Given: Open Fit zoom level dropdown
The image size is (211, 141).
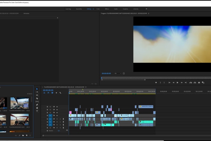Looking at the screenshot, I should click(x=118, y=73).
